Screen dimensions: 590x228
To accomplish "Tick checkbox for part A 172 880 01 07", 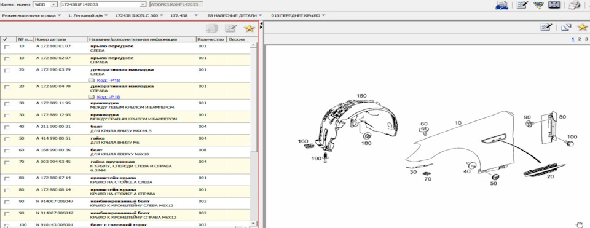I will 6,47.
